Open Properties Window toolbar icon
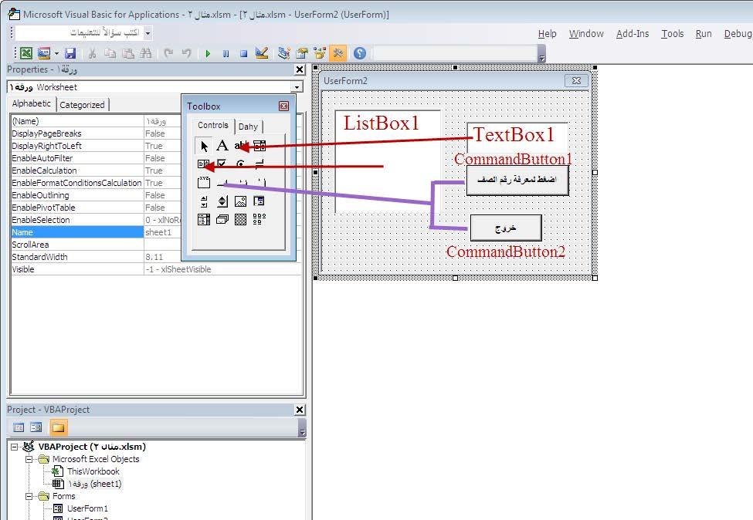Viewport: 753px width, 520px height. (301, 53)
